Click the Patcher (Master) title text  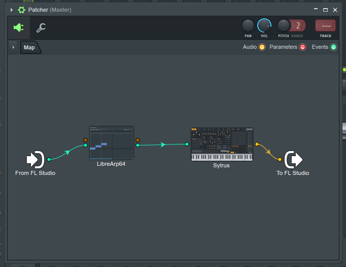coord(50,10)
